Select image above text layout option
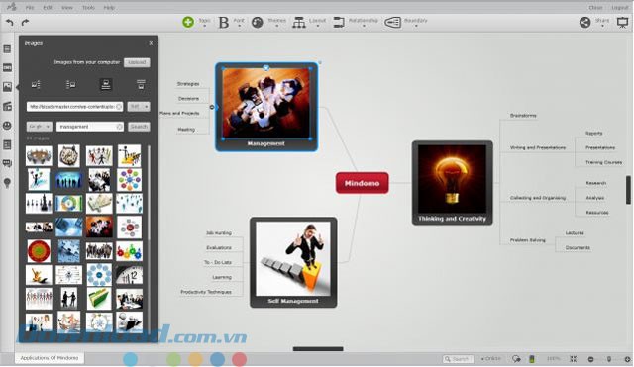634x367 pixels. [x=106, y=84]
